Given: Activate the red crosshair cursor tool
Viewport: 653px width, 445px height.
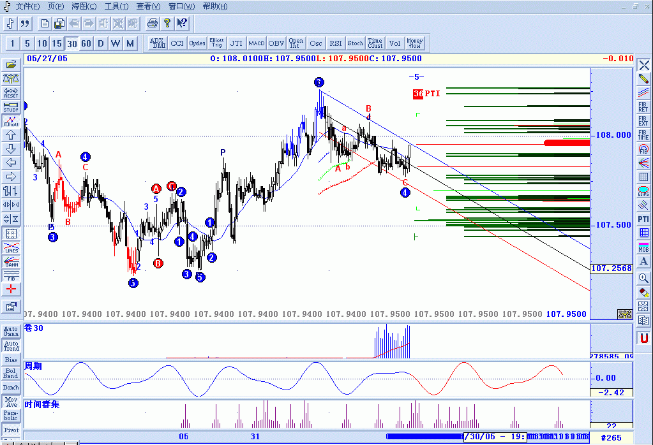Looking at the screenshot, I should 11,289.
